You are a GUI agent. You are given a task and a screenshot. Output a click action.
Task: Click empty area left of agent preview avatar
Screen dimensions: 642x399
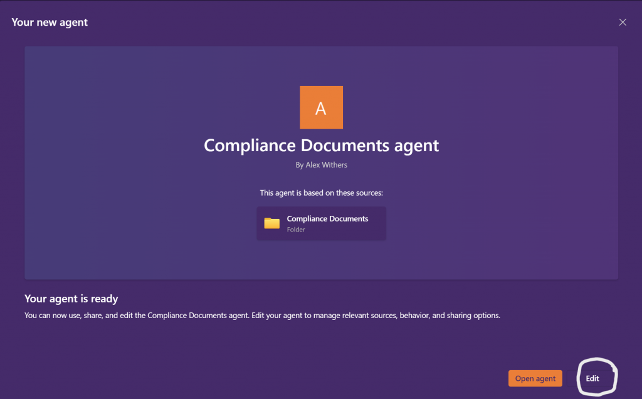157,108
